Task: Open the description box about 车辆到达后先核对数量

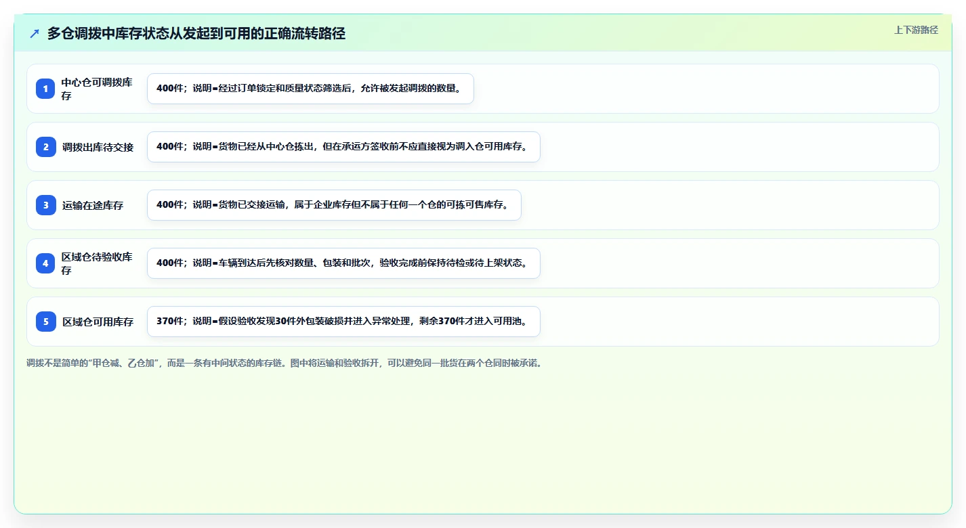Action: tap(343, 263)
